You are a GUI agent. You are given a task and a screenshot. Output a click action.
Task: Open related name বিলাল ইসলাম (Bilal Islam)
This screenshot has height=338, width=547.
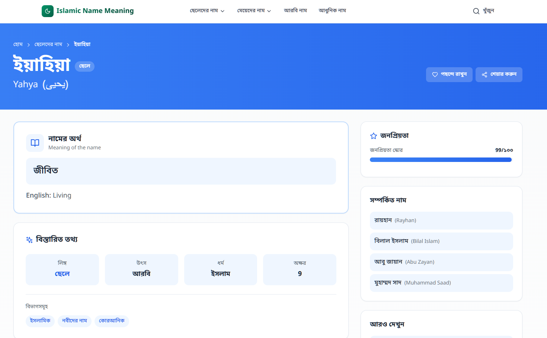pos(441,241)
